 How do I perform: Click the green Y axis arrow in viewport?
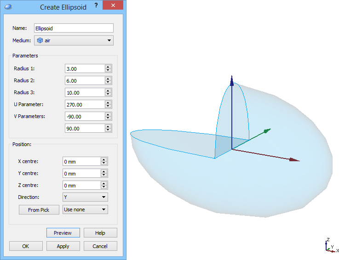pos(252,139)
